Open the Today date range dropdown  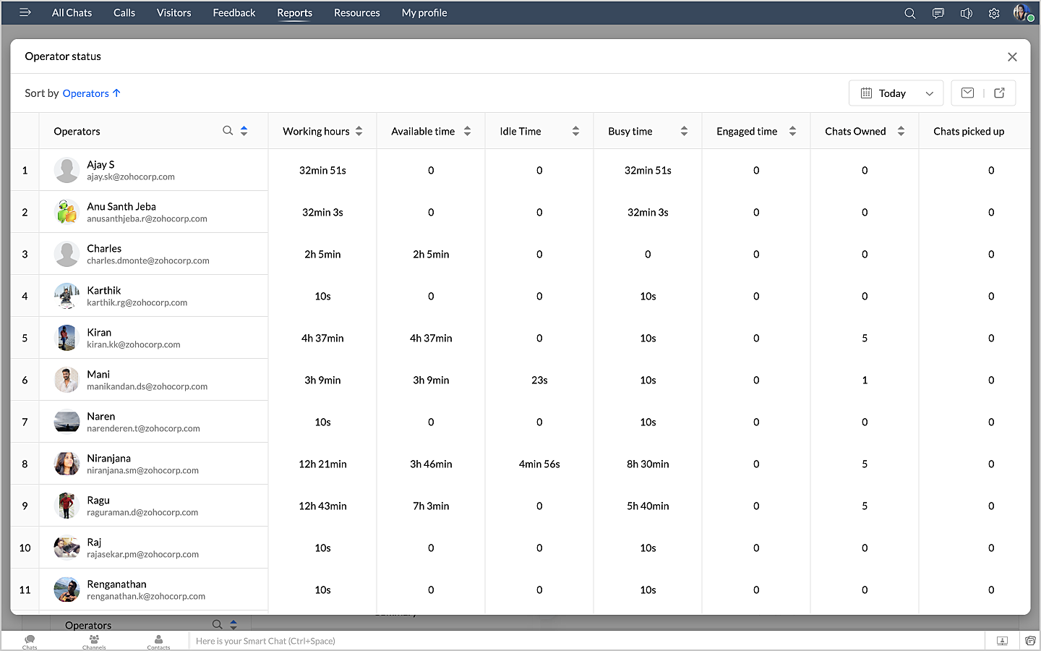pos(896,93)
